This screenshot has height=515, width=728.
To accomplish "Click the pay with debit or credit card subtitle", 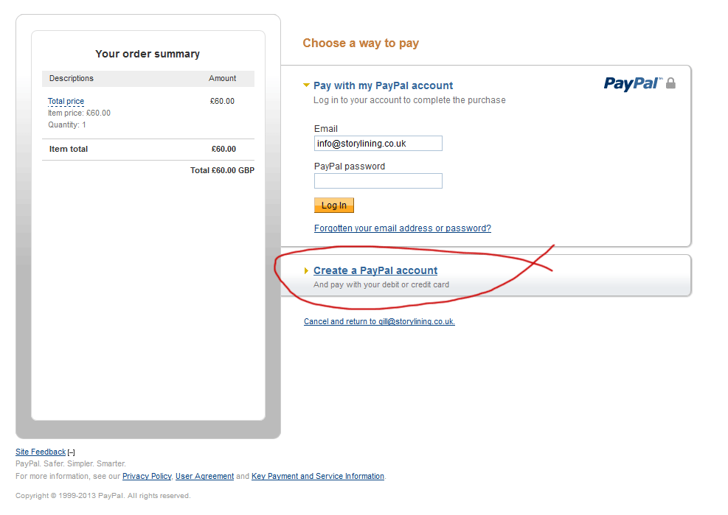I will (381, 284).
